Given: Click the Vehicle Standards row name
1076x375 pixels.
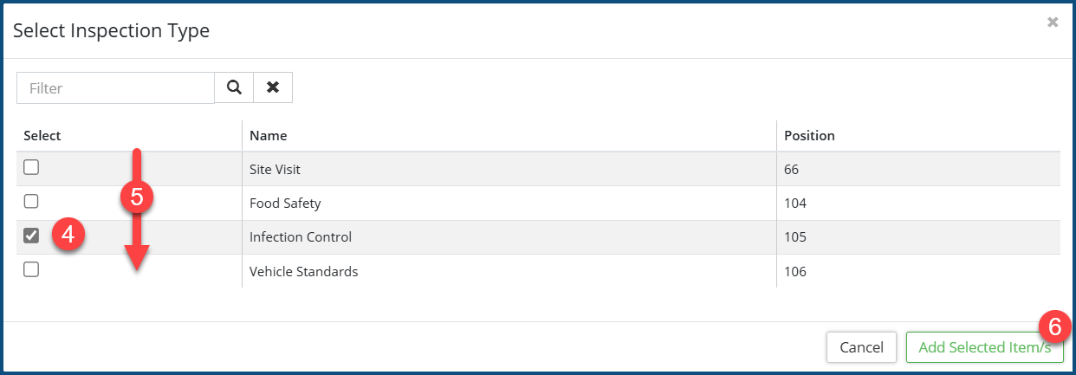Looking at the screenshot, I should point(303,272).
